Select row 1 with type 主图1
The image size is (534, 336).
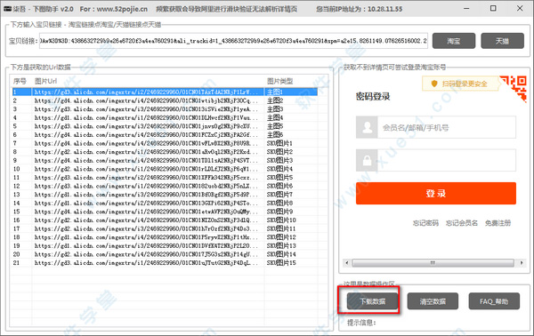click(x=165, y=92)
